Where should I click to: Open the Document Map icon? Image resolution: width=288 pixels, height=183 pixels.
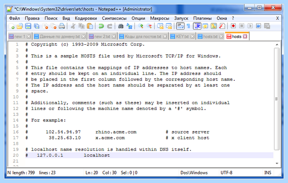pos(214,26)
